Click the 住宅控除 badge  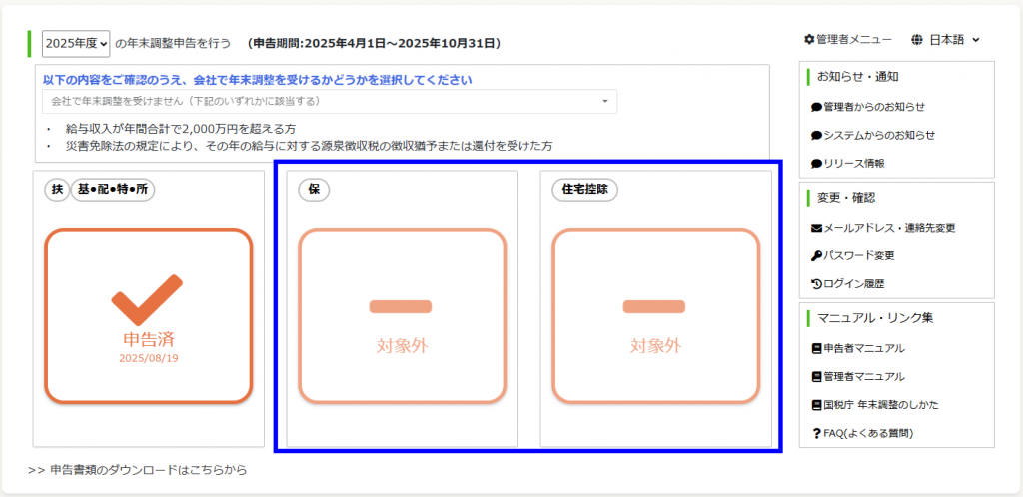pos(585,190)
